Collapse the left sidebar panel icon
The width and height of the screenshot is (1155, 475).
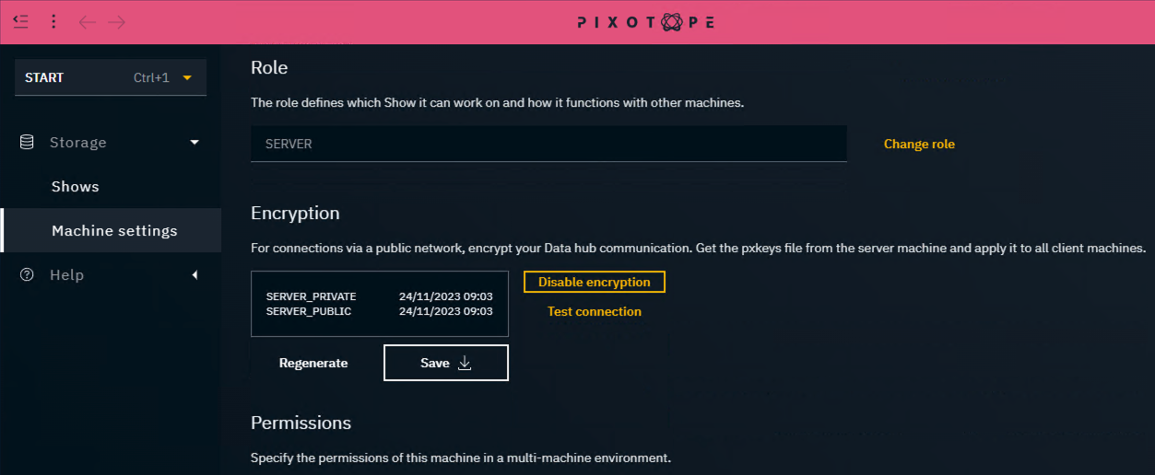point(21,21)
